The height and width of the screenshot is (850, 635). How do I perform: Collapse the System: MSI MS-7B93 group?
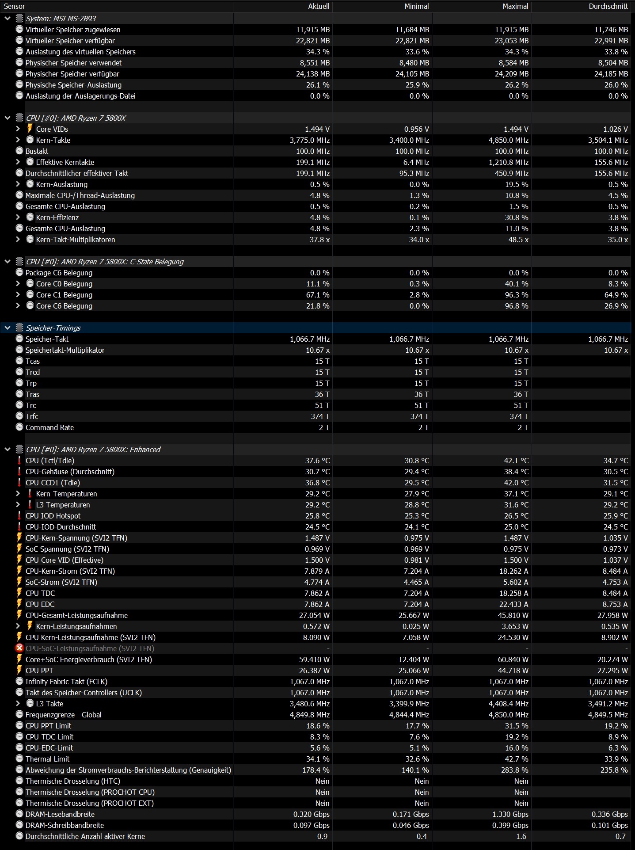pyautogui.click(x=8, y=19)
